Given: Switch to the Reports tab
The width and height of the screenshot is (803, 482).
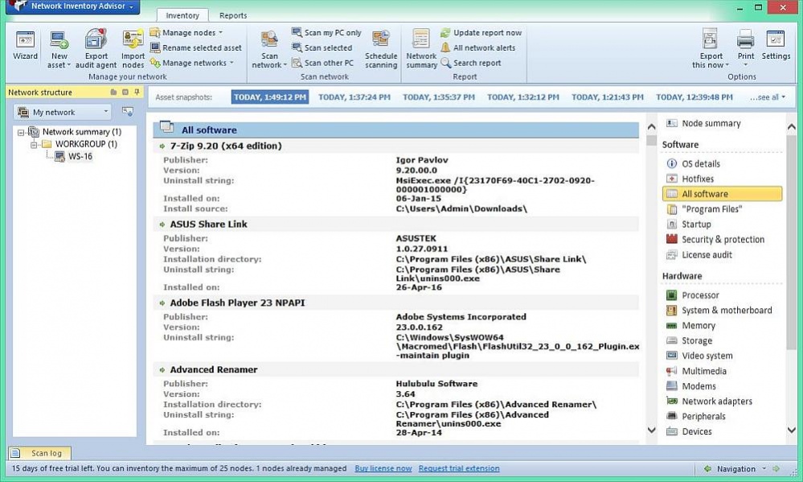Looking at the screenshot, I should (233, 15).
